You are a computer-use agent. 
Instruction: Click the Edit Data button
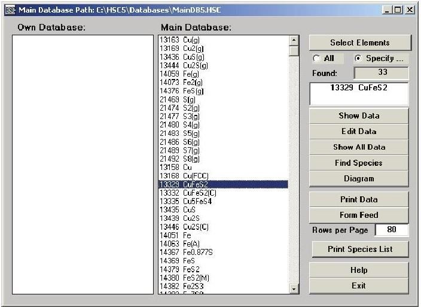coord(359,132)
